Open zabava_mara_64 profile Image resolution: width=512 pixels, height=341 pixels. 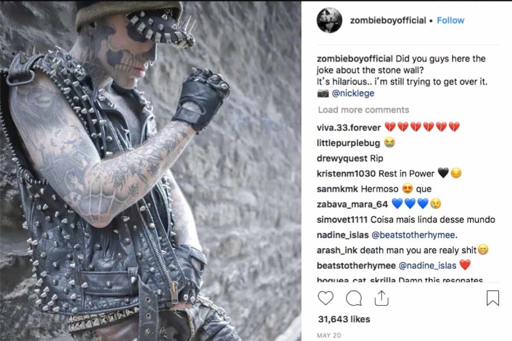[x=352, y=204]
